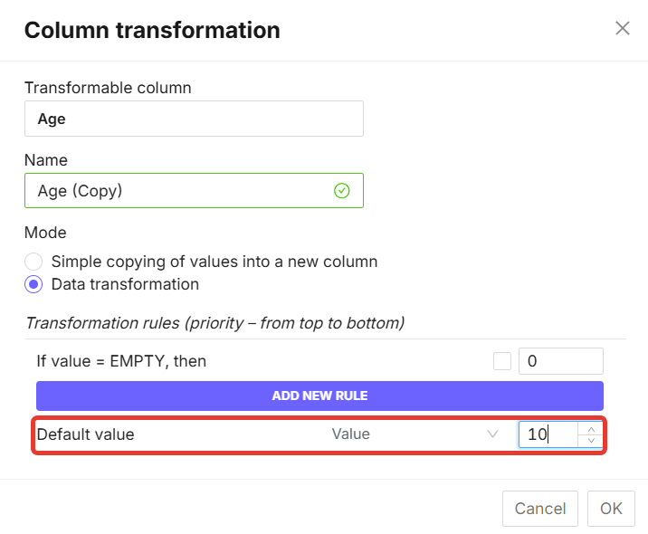Select the Data transformation radio button
This screenshot has height=534, width=648.
[x=33, y=284]
